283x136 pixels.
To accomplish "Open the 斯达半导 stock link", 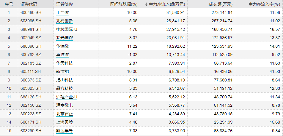I will [65, 131].
